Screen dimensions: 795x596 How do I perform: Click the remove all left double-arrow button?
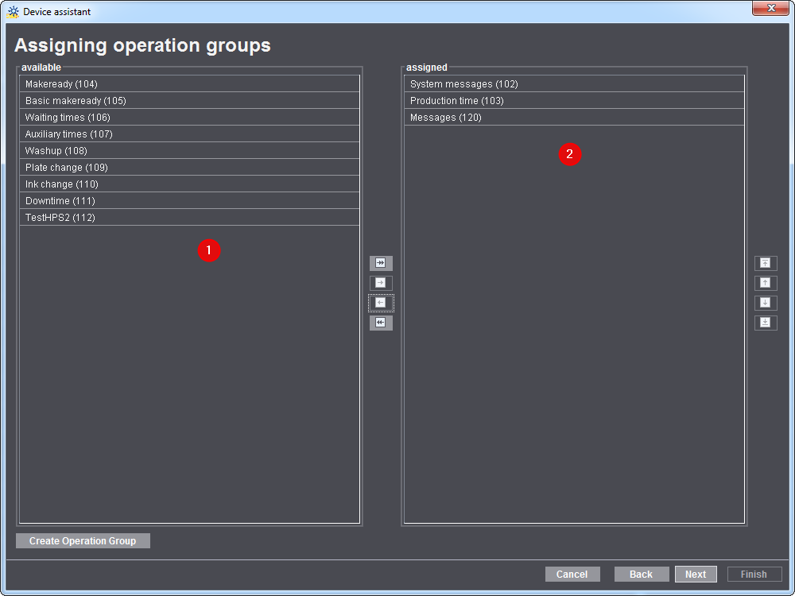pos(381,323)
